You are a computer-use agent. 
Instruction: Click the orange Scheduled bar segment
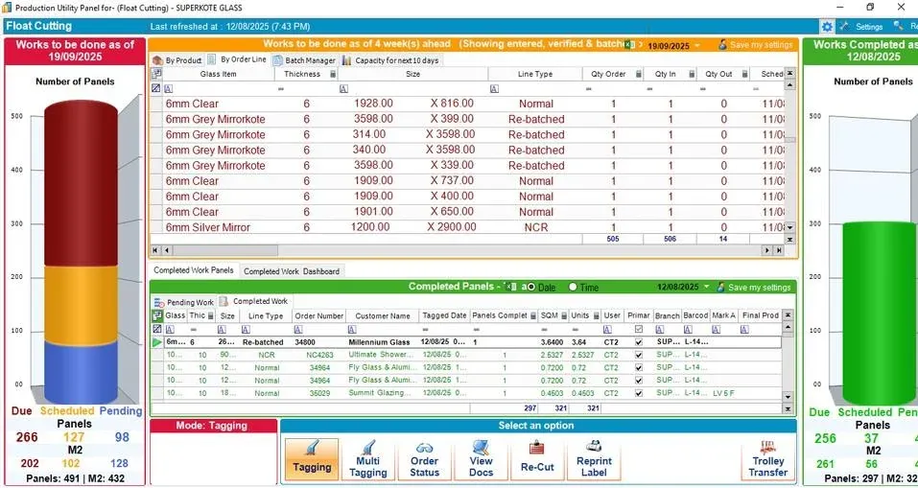click(x=81, y=306)
